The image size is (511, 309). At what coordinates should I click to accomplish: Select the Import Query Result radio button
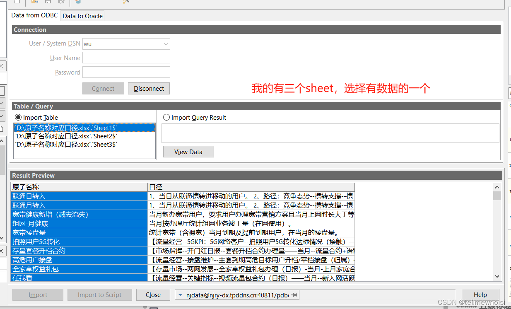coord(166,117)
